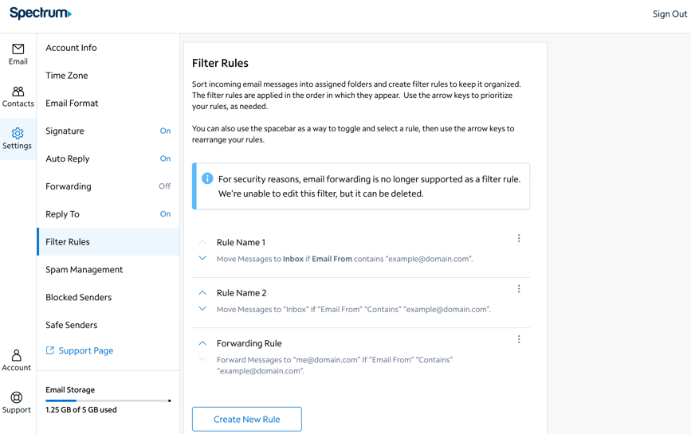This screenshot has height=434, width=691.
Task: Move Forwarding Rule up with chevron
Action: tap(202, 343)
